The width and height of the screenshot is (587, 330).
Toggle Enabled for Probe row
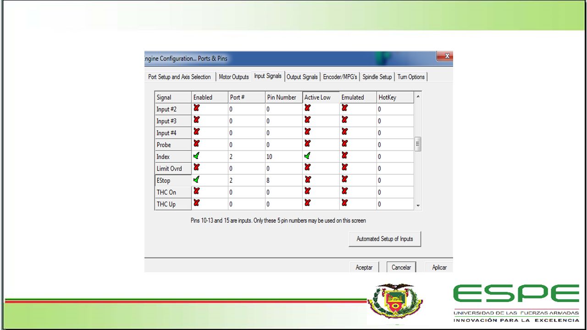(x=197, y=144)
